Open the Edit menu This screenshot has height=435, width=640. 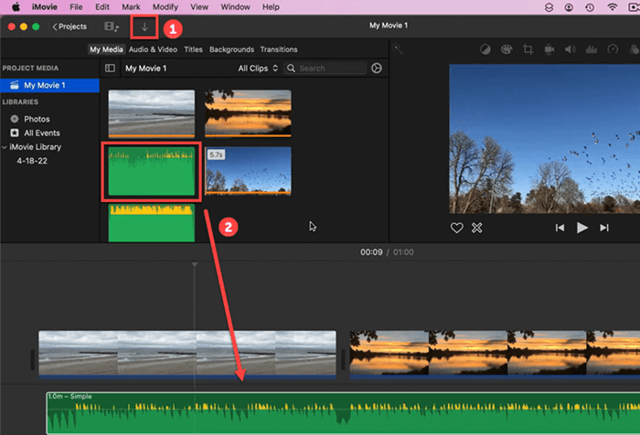pos(102,7)
